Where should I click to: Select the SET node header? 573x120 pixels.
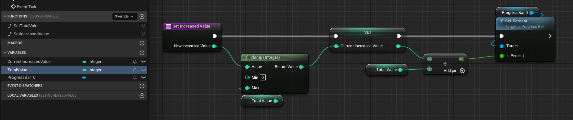[367, 32]
